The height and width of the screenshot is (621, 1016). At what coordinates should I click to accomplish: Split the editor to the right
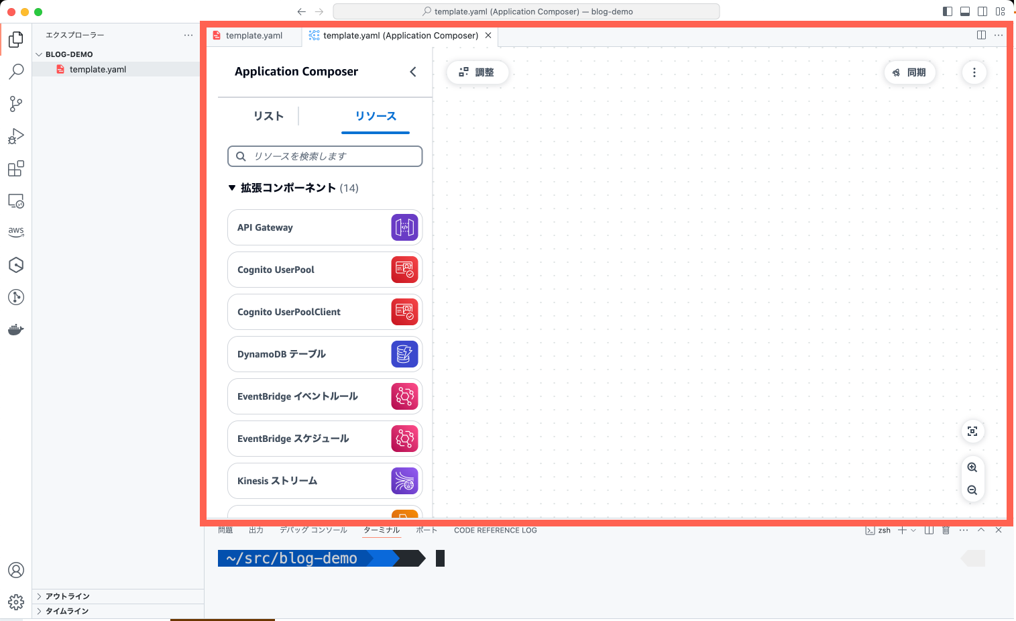tap(981, 35)
